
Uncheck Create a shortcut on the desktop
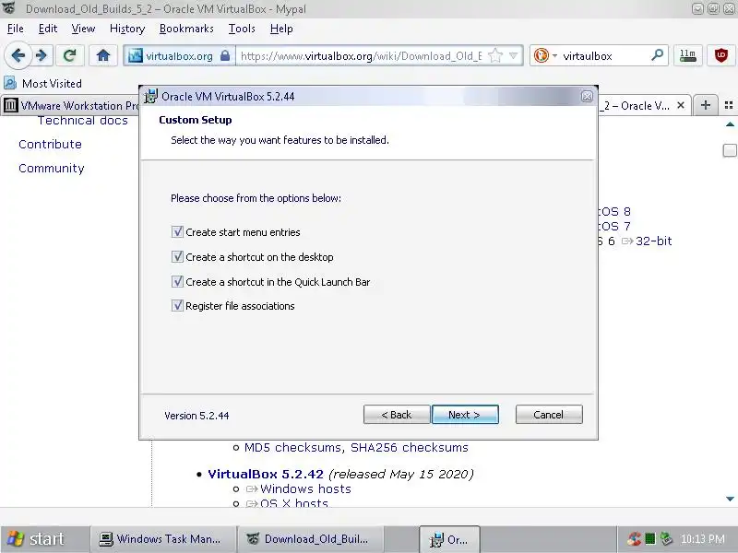[177, 257]
